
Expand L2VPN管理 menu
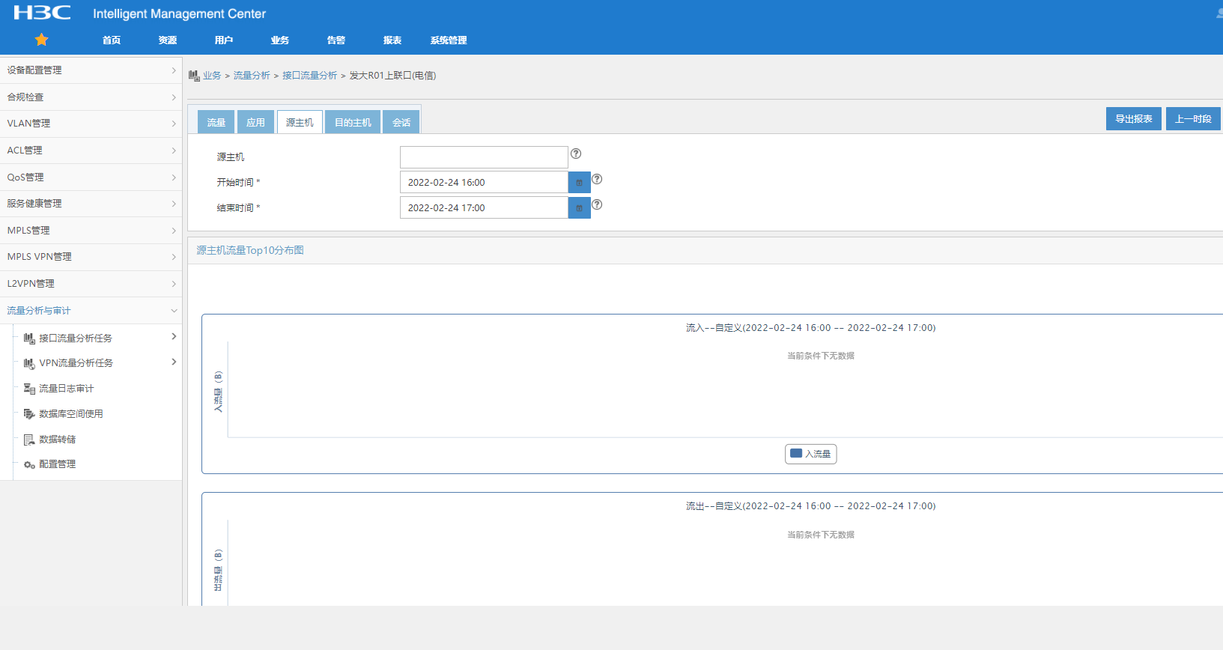(x=91, y=284)
